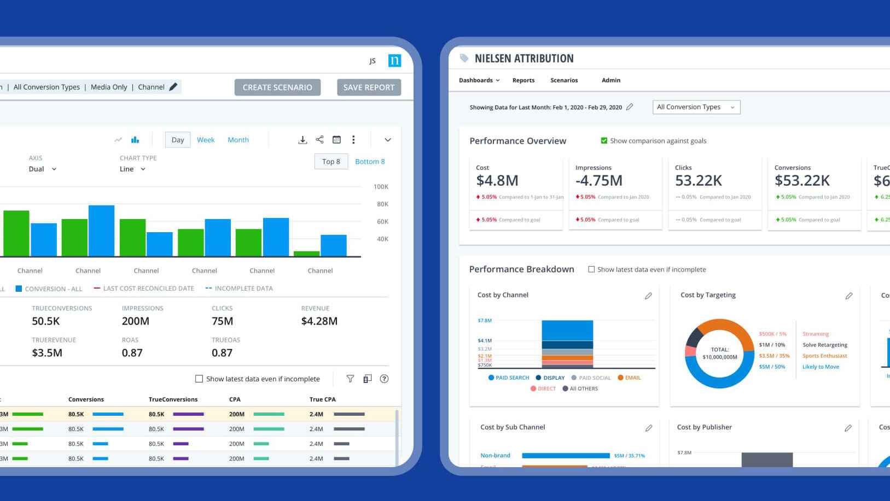Screen dimensions: 890x501
Task: Enable Show latest data in Performance Breakdown
Action: [x=591, y=269]
